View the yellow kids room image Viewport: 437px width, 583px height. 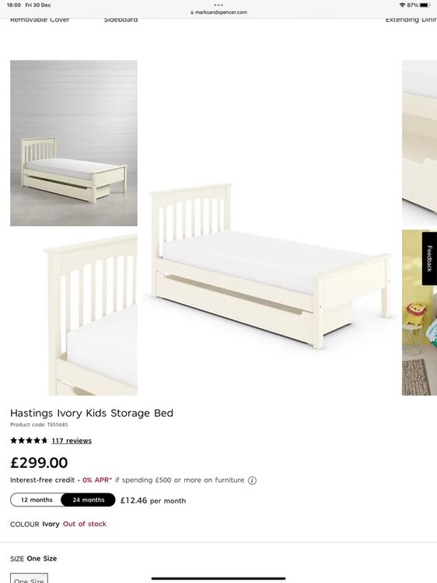pos(419,312)
